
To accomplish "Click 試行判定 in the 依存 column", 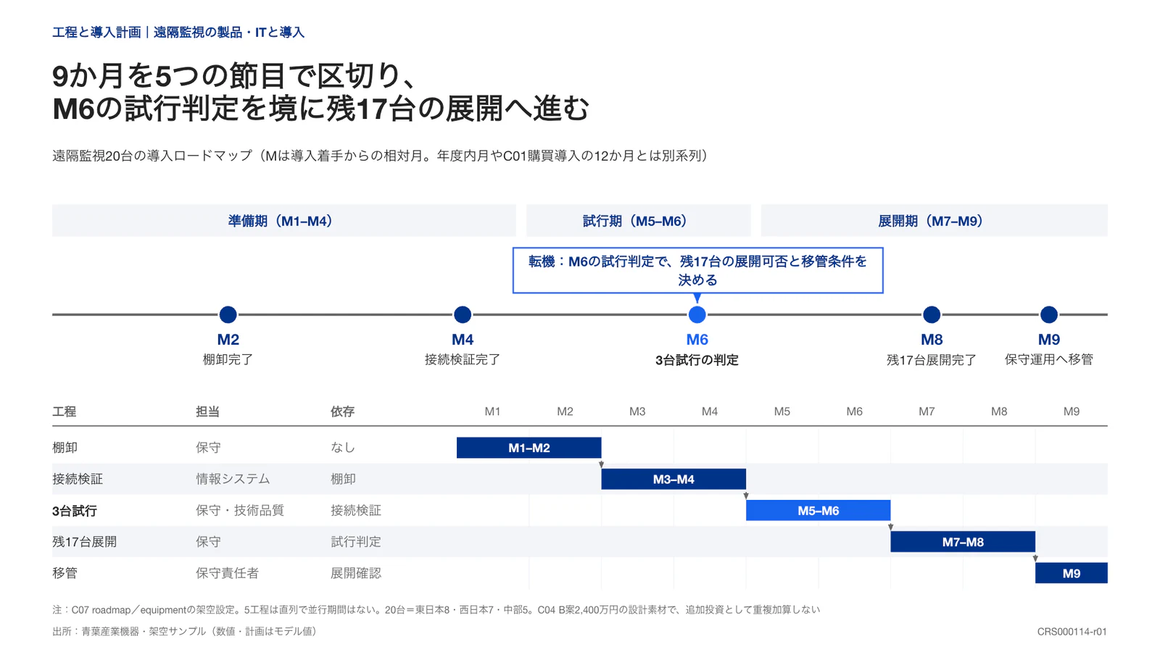I will pos(356,542).
